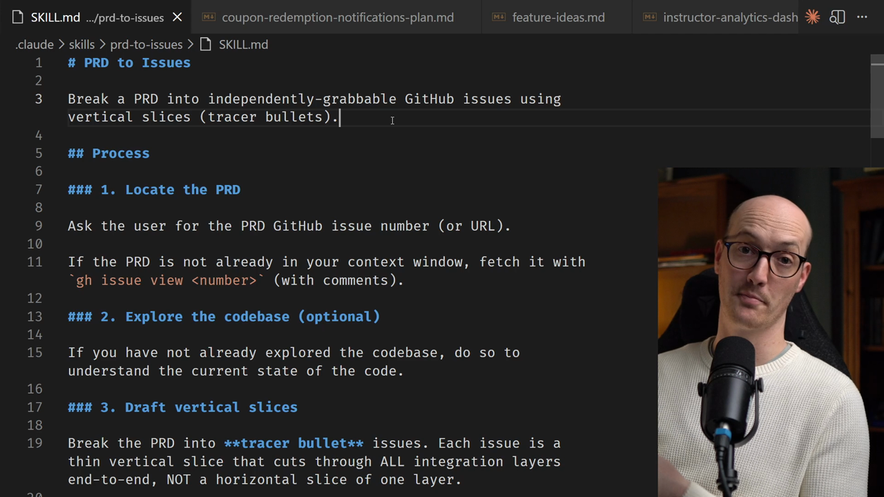The image size is (884, 497).
Task: Click the markdown icon on coupon-redemption-notifications-plan.md tab
Action: coord(209,17)
